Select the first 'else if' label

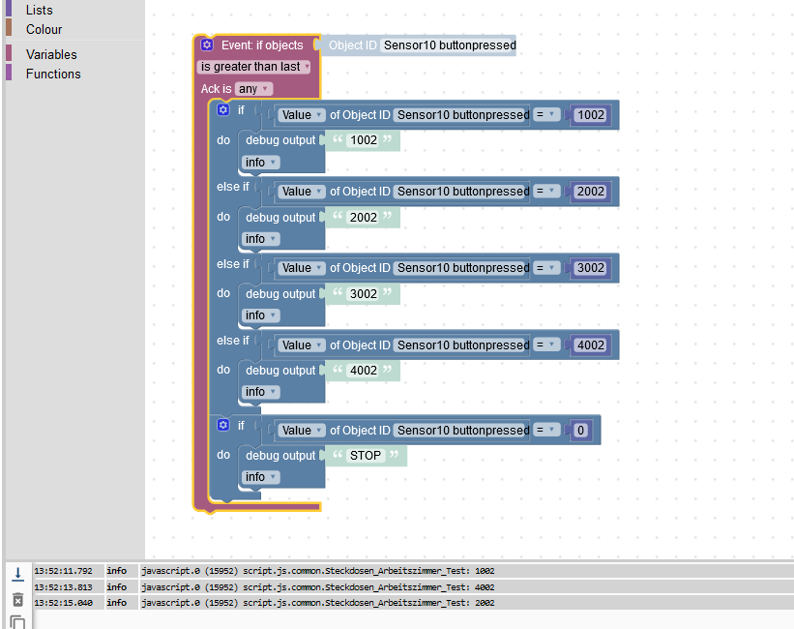pos(233,187)
